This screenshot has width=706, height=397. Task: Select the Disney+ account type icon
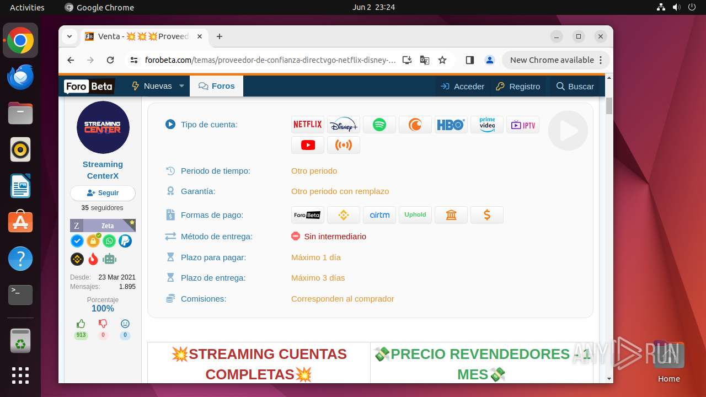point(343,125)
